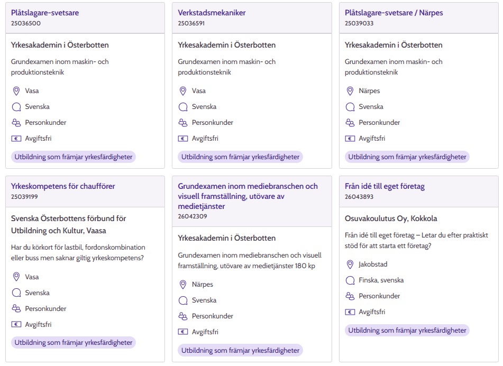Screen dimensions: 503x366
Task: Open Plåtslagare-svetsare / Närpes course
Action: point(394,13)
